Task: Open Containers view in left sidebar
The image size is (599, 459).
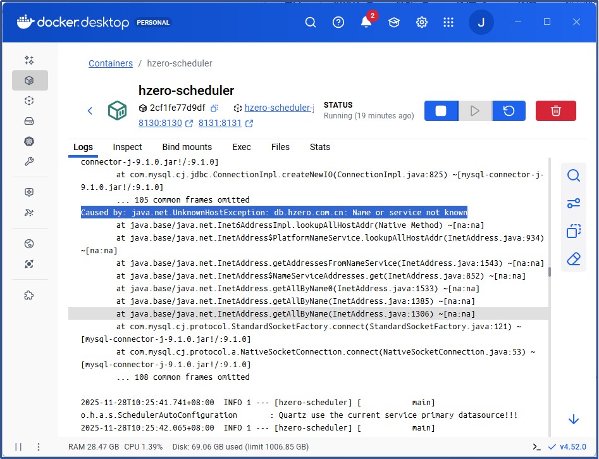Action: (x=29, y=80)
